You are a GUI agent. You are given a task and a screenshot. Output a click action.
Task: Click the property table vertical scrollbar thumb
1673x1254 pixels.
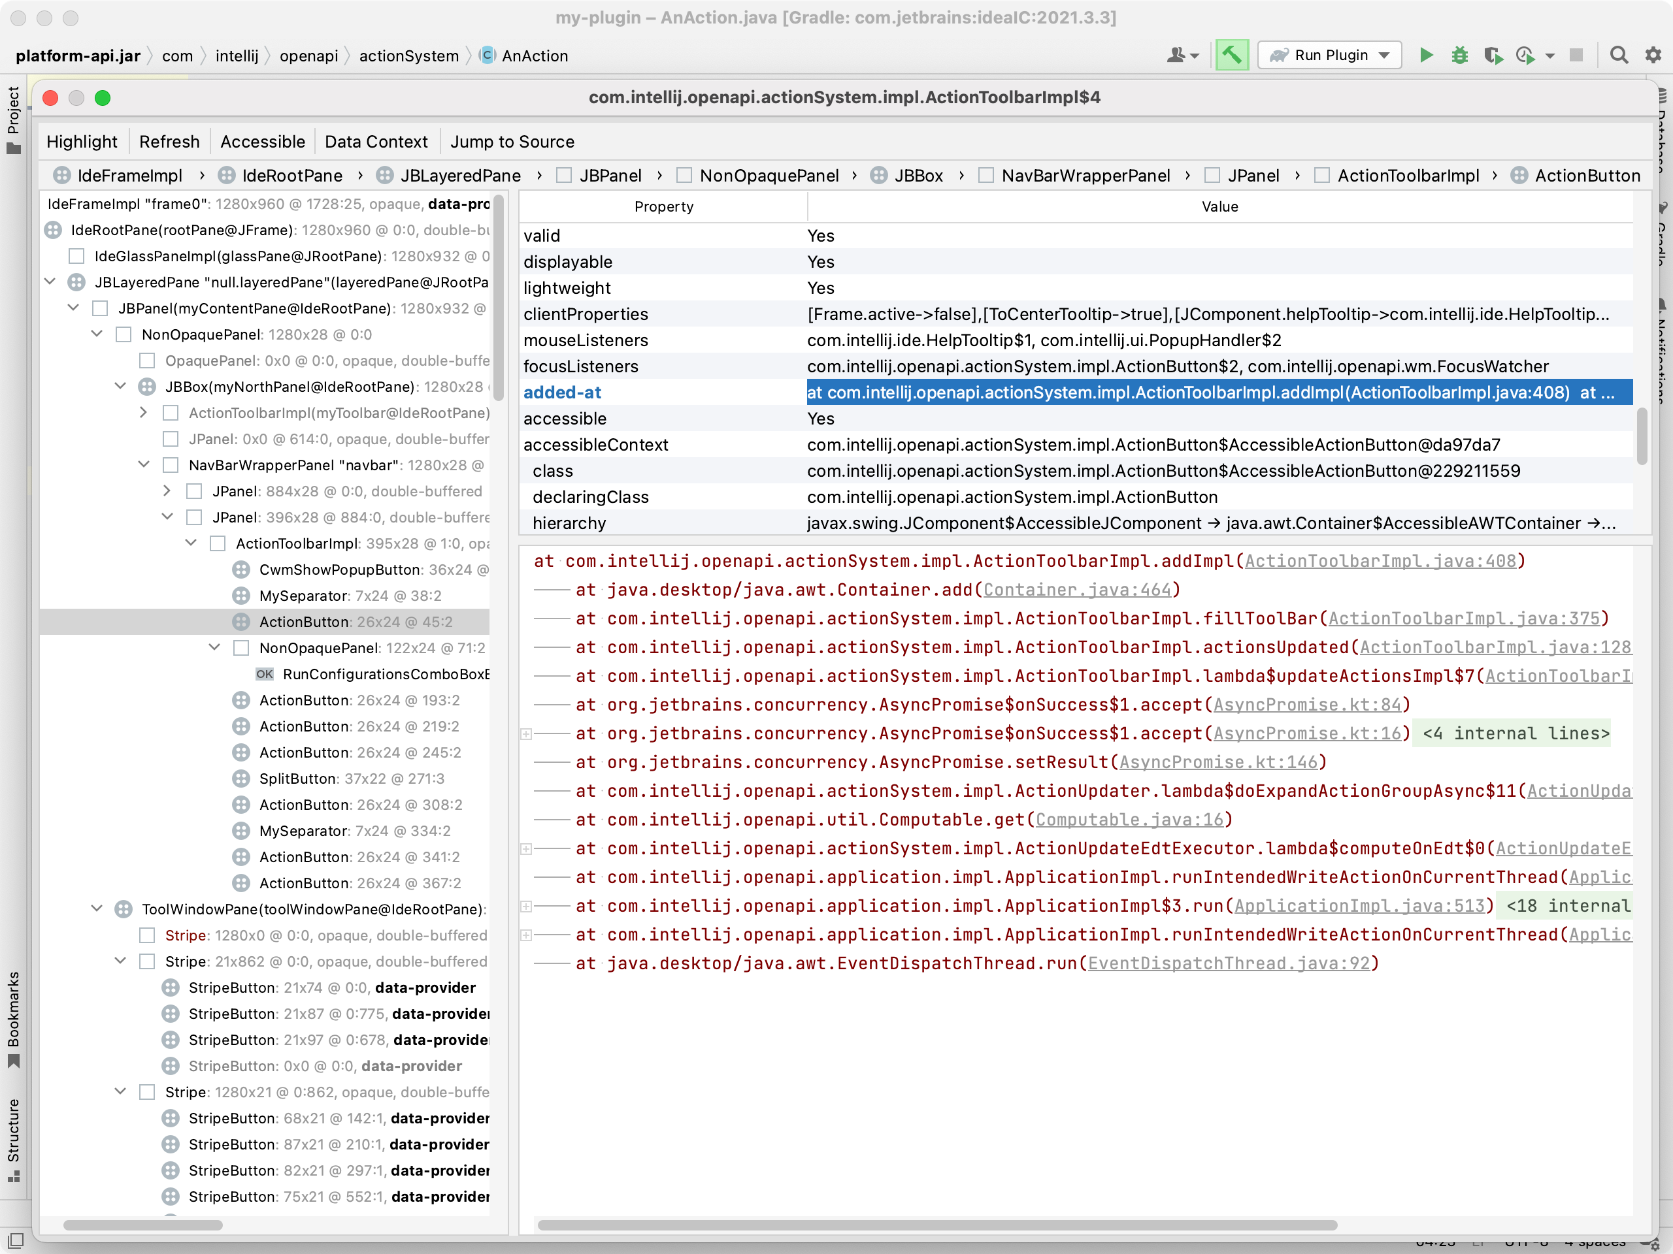tap(1641, 436)
